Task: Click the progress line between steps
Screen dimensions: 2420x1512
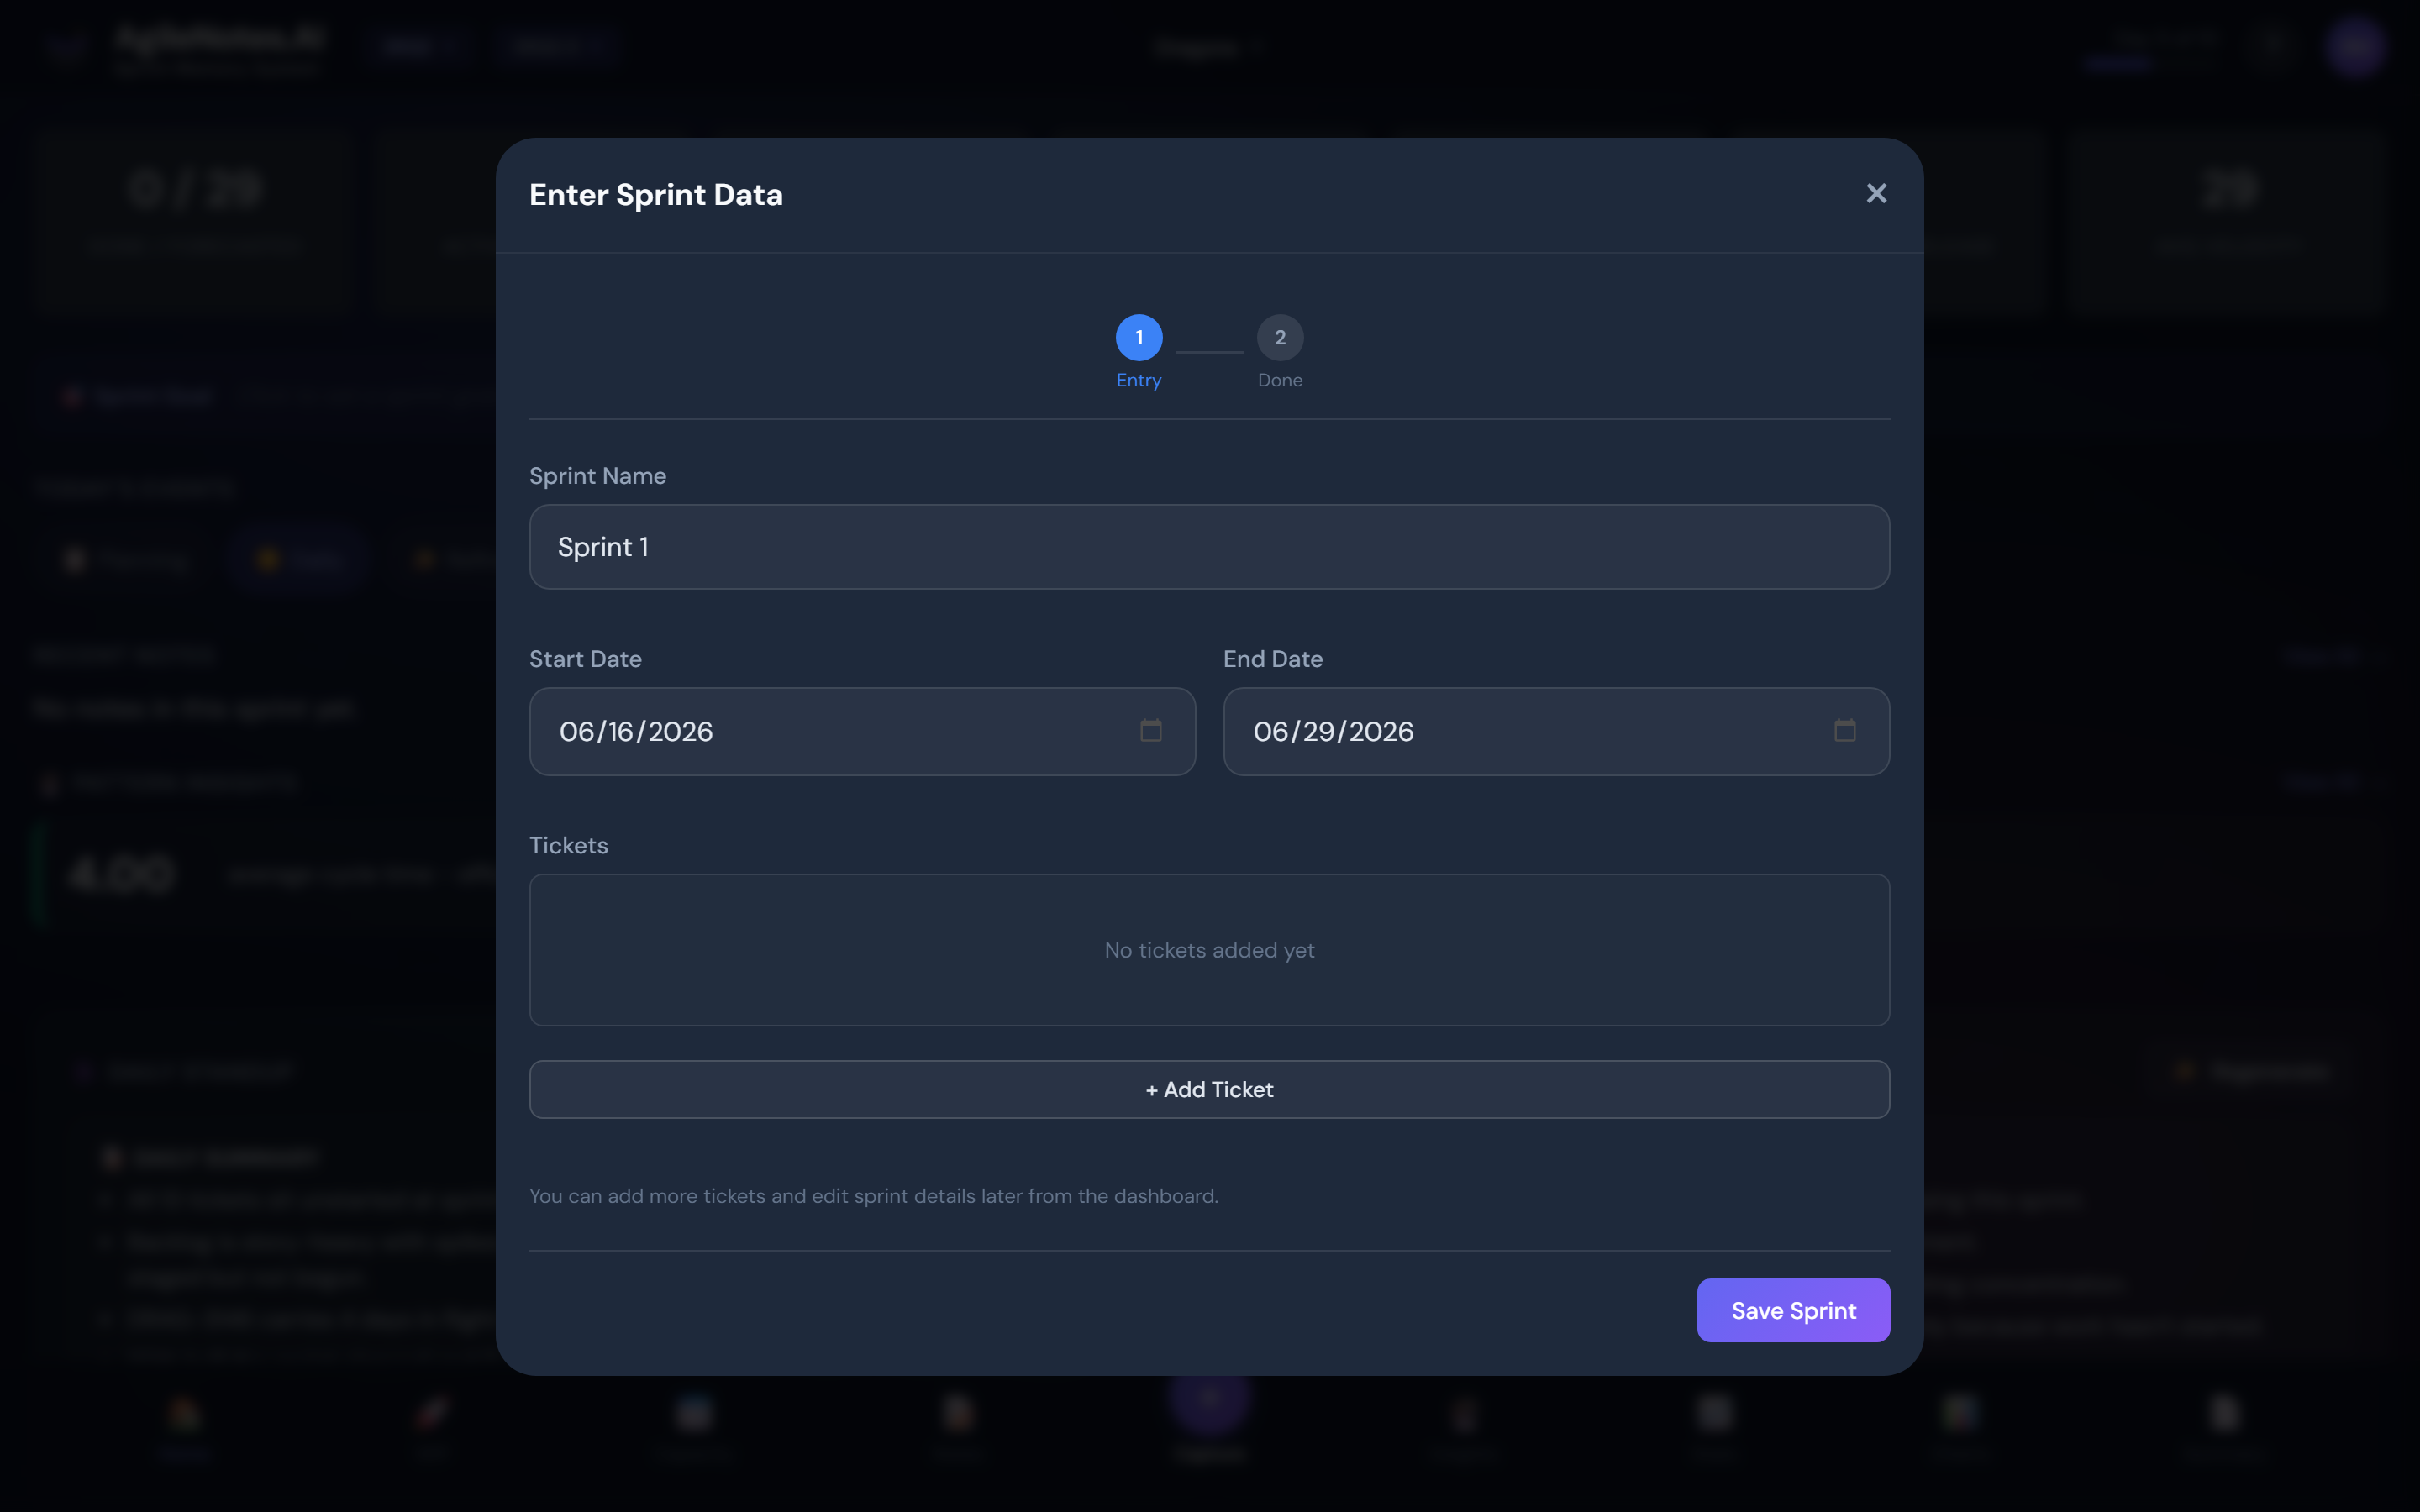Action: [x=1209, y=352]
